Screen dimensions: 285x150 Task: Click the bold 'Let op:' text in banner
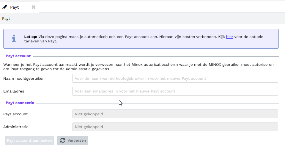(31, 37)
